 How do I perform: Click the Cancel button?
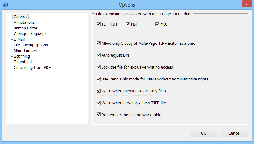(234, 133)
